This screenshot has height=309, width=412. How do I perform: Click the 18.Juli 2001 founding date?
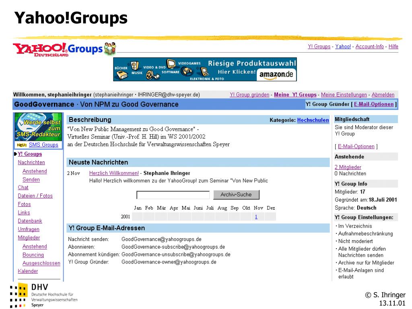(383, 200)
